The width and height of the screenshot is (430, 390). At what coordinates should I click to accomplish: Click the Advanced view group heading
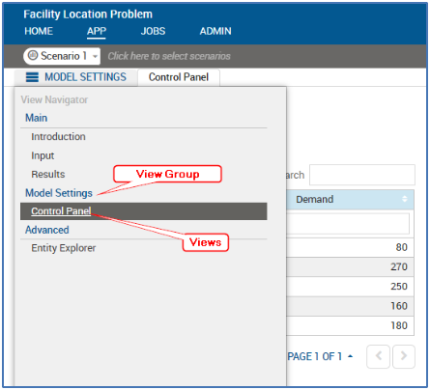click(x=47, y=230)
